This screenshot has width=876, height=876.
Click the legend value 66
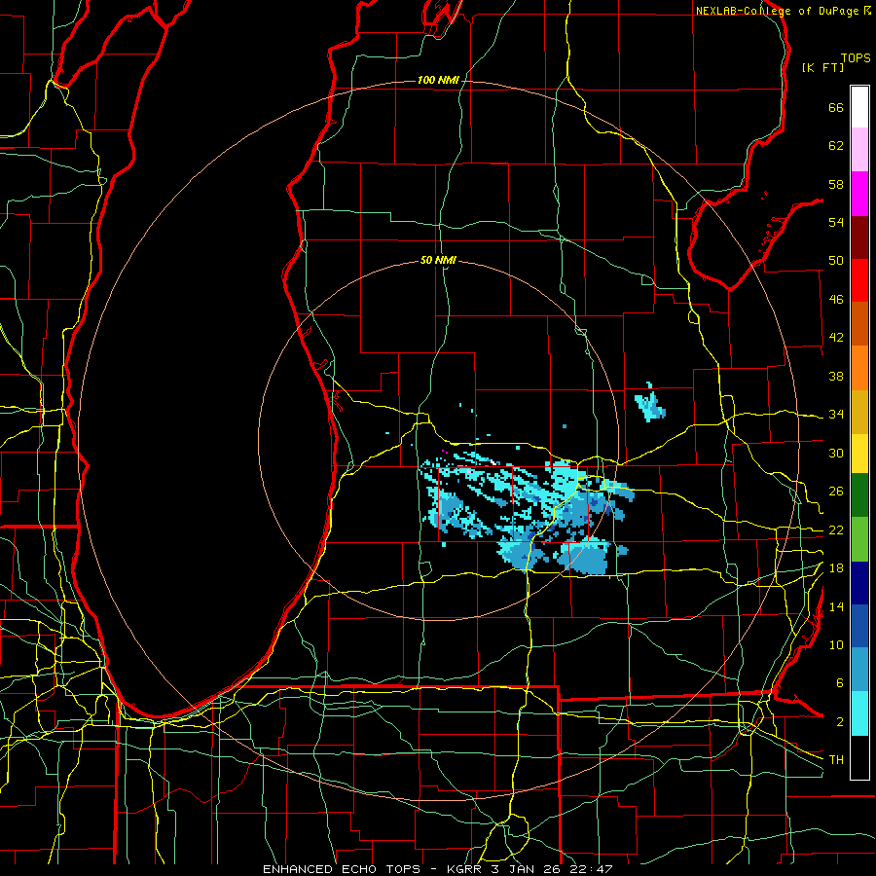(x=836, y=108)
